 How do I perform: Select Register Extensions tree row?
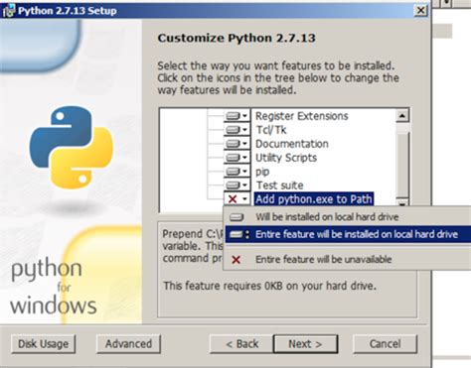coord(301,116)
